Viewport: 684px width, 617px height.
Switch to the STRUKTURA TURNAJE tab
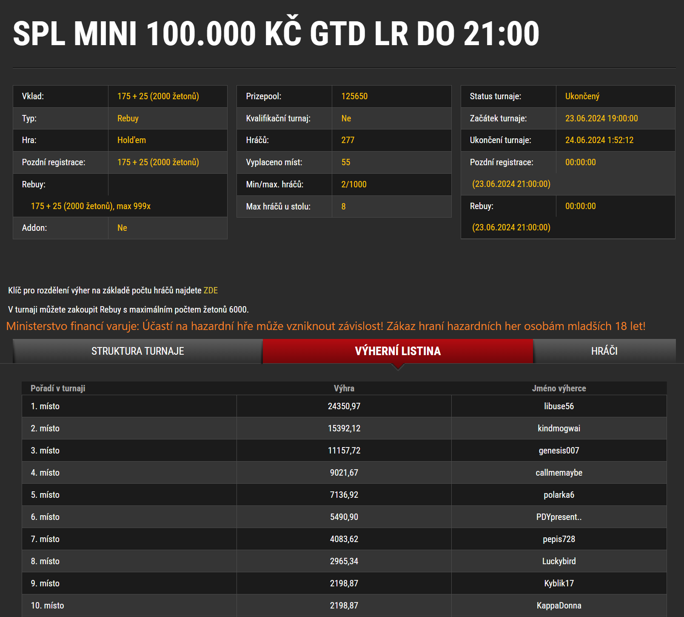click(137, 351)
